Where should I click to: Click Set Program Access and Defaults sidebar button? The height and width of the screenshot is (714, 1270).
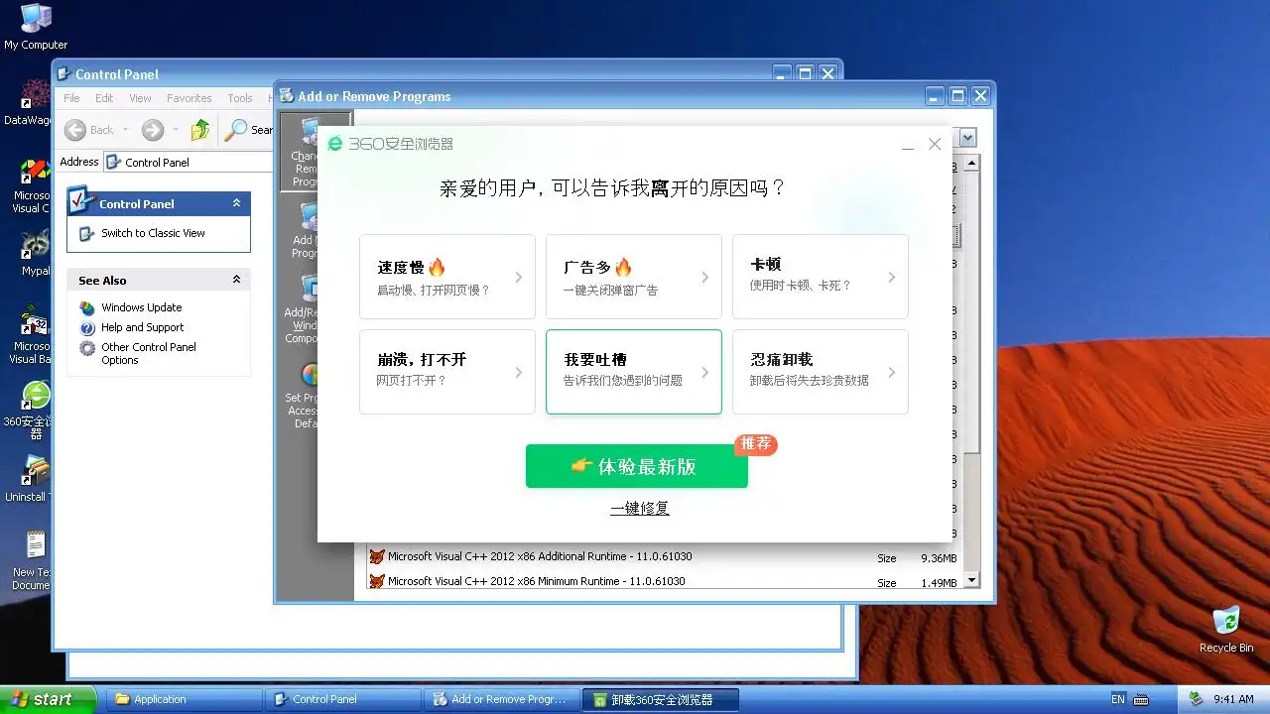(302, 395)
